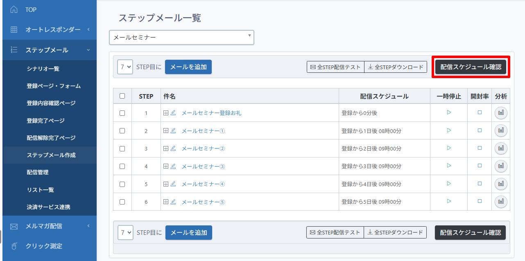Enable the checkbox for the メールセミナー③ row
525x261 pixels.
pyautogui.click(x=122, y=166)
